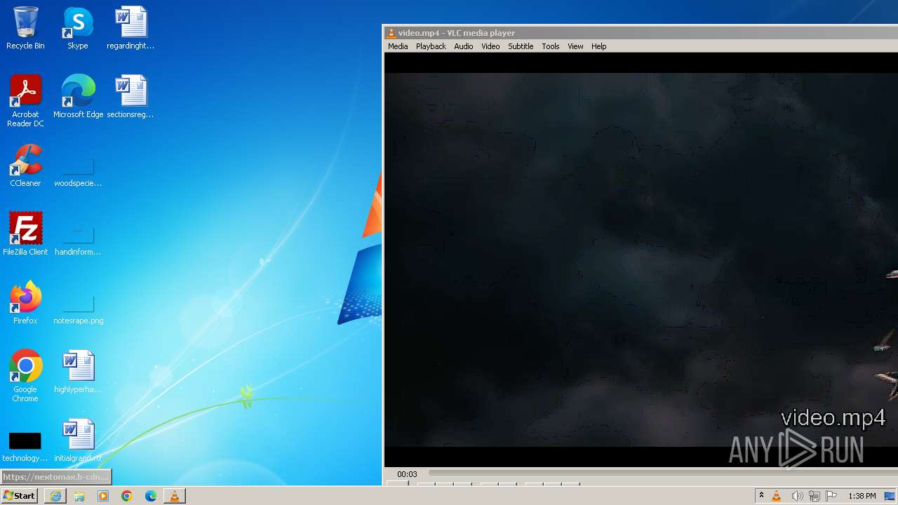This screenshot has width=898, height=505.
Task: Open the Action Center flag icon
Action: click(x=831, y=496)
